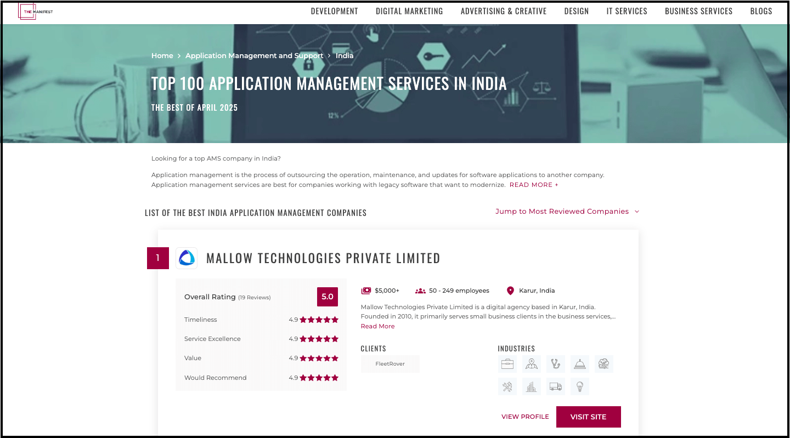The width and height of the screenshot is (790, 438).
Task: Click the 19 Reviews text
Action: pos(255,298)
